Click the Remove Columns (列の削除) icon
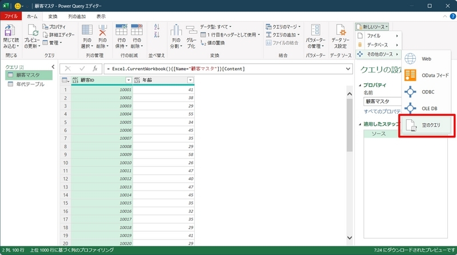 click(102, 30)
